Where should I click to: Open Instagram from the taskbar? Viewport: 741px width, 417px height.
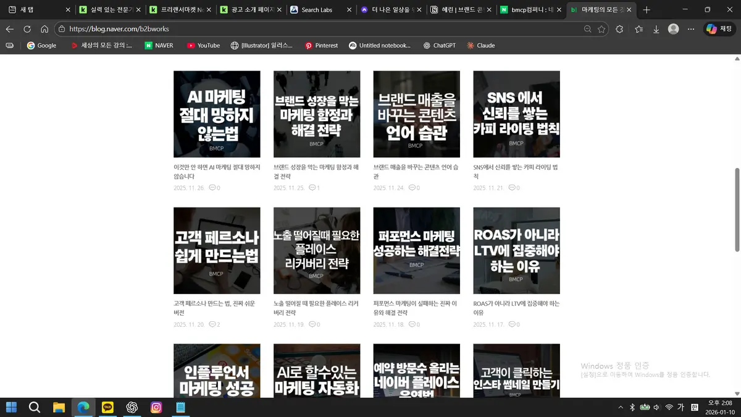pyautogui.click(x=156, y=407)
